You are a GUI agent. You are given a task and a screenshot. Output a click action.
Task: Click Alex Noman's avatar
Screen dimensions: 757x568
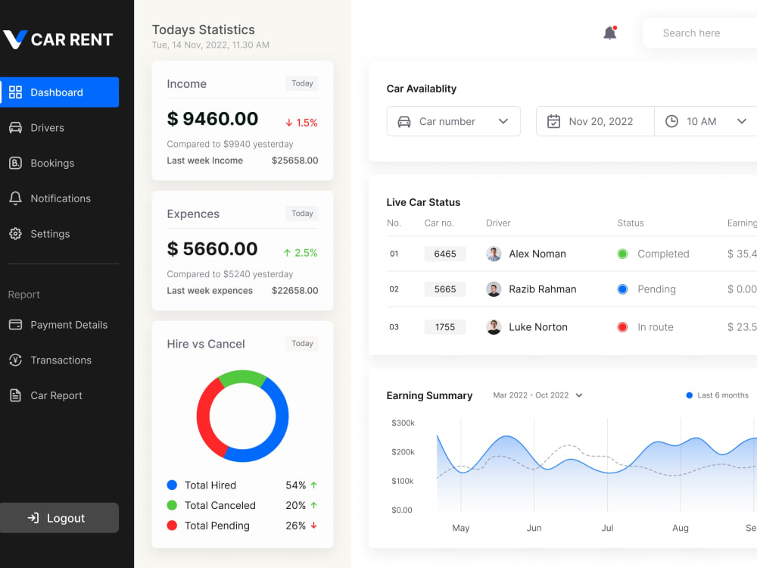[x=494, y=254]
